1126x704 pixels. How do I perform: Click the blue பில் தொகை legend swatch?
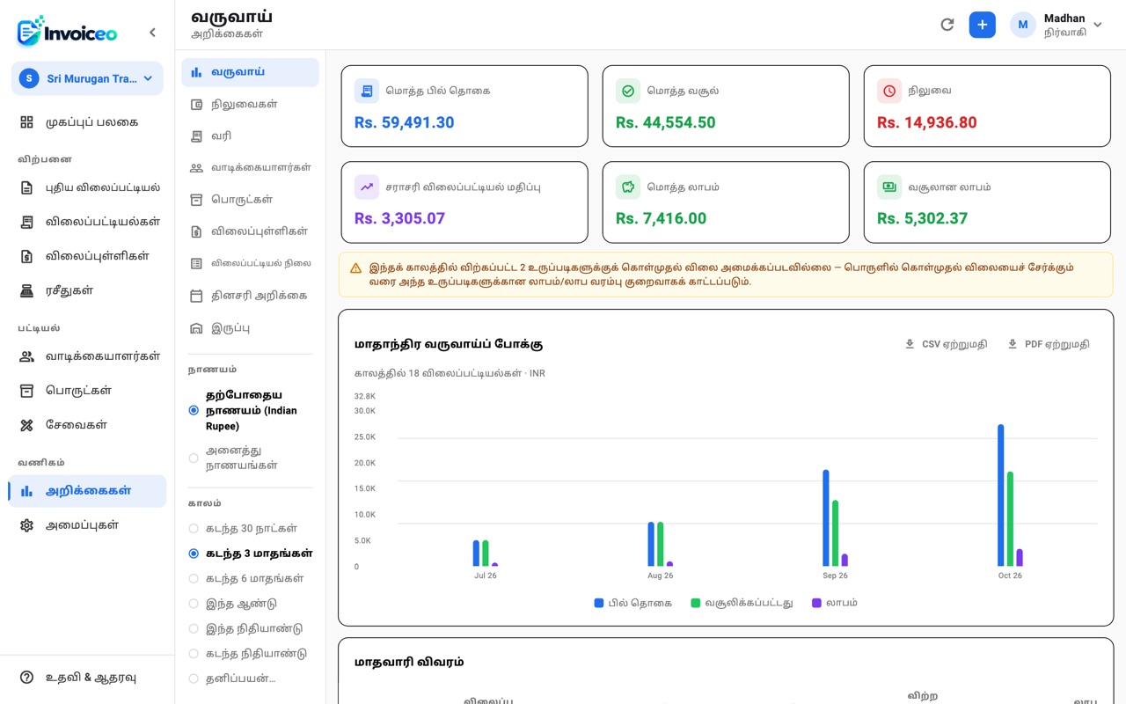click(599, 603)
